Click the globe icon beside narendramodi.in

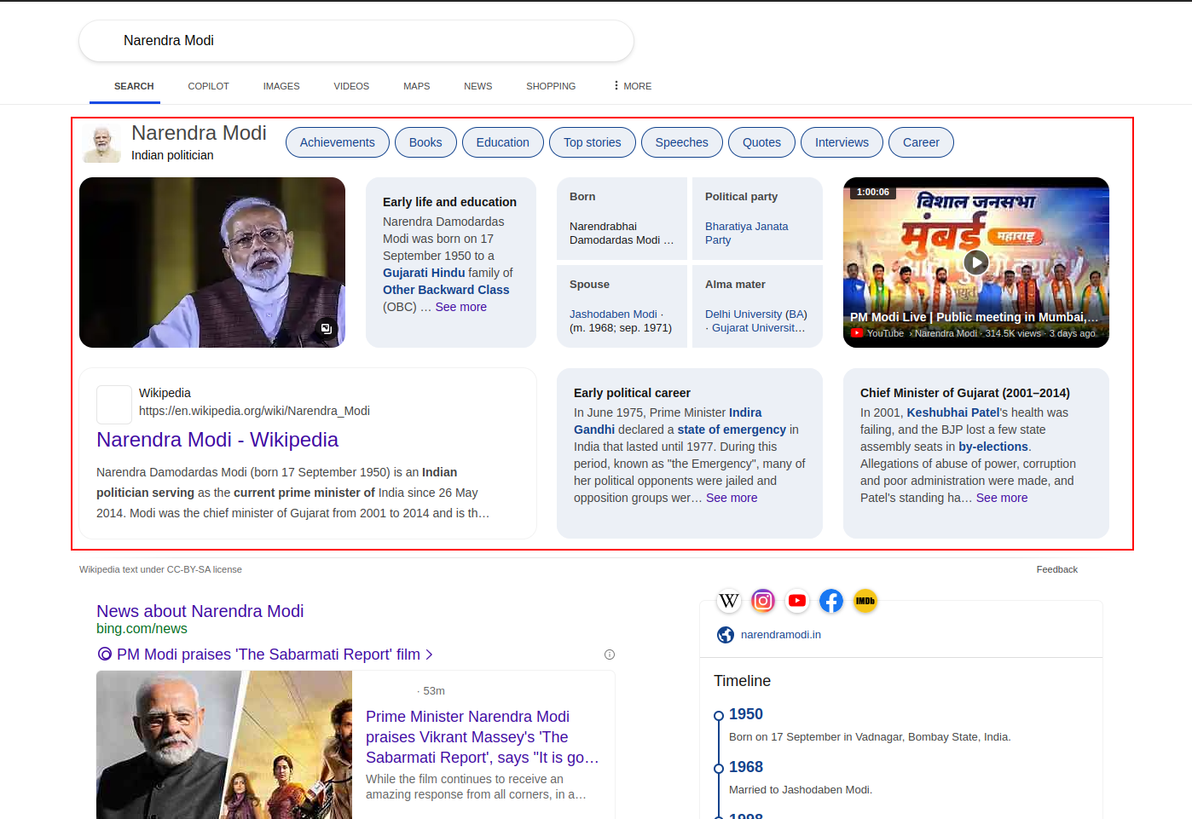(726, 635)
